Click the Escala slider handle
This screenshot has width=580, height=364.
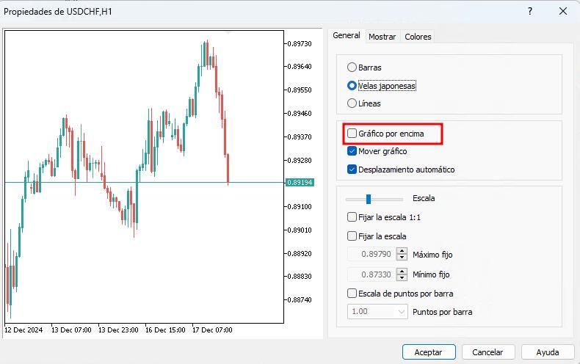coord(369,199)
